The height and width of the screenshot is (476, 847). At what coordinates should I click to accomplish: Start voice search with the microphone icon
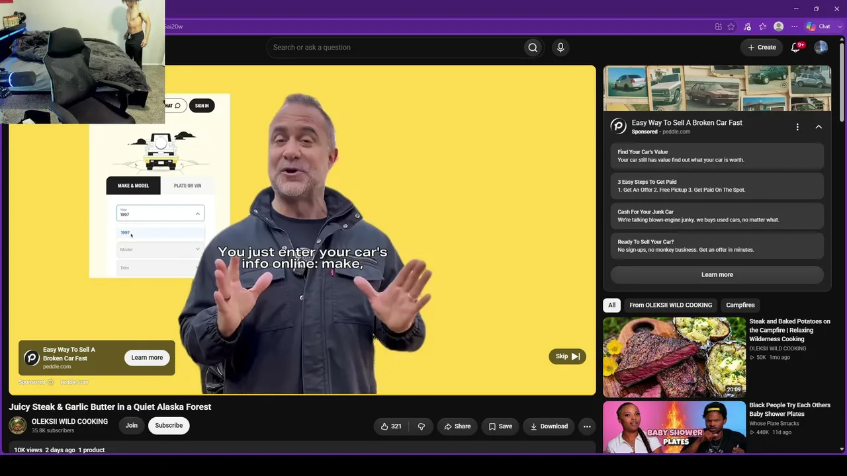560,48
